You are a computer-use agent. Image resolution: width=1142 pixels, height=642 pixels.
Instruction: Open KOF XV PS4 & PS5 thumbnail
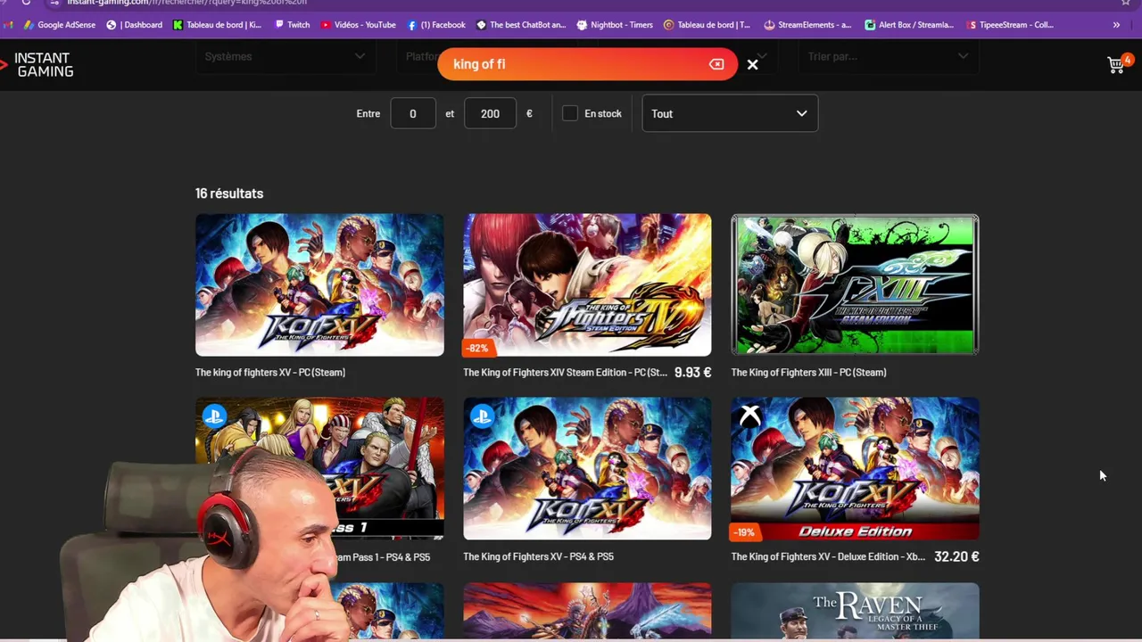coord(587,468)
